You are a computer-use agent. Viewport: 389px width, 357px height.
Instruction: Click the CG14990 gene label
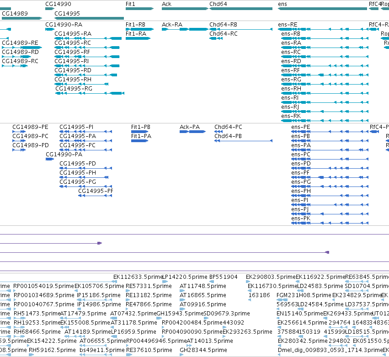(x=58, y=4)
